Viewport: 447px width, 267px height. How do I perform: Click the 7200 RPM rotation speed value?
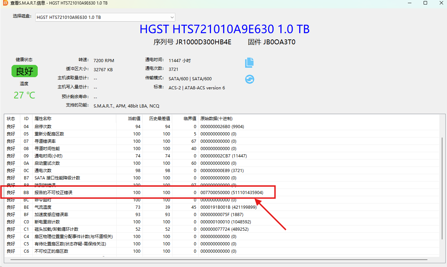(104, 60)
